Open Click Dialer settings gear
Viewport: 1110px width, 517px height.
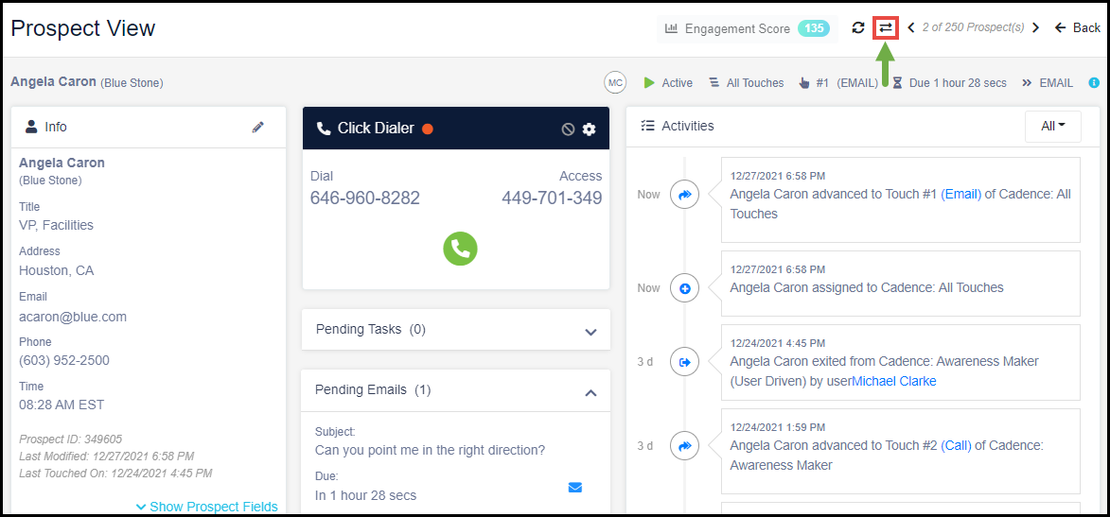point(589,129)
